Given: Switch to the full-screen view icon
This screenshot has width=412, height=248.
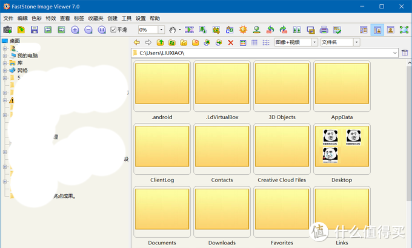Looking at the screenshot, I should coord(404,30).
